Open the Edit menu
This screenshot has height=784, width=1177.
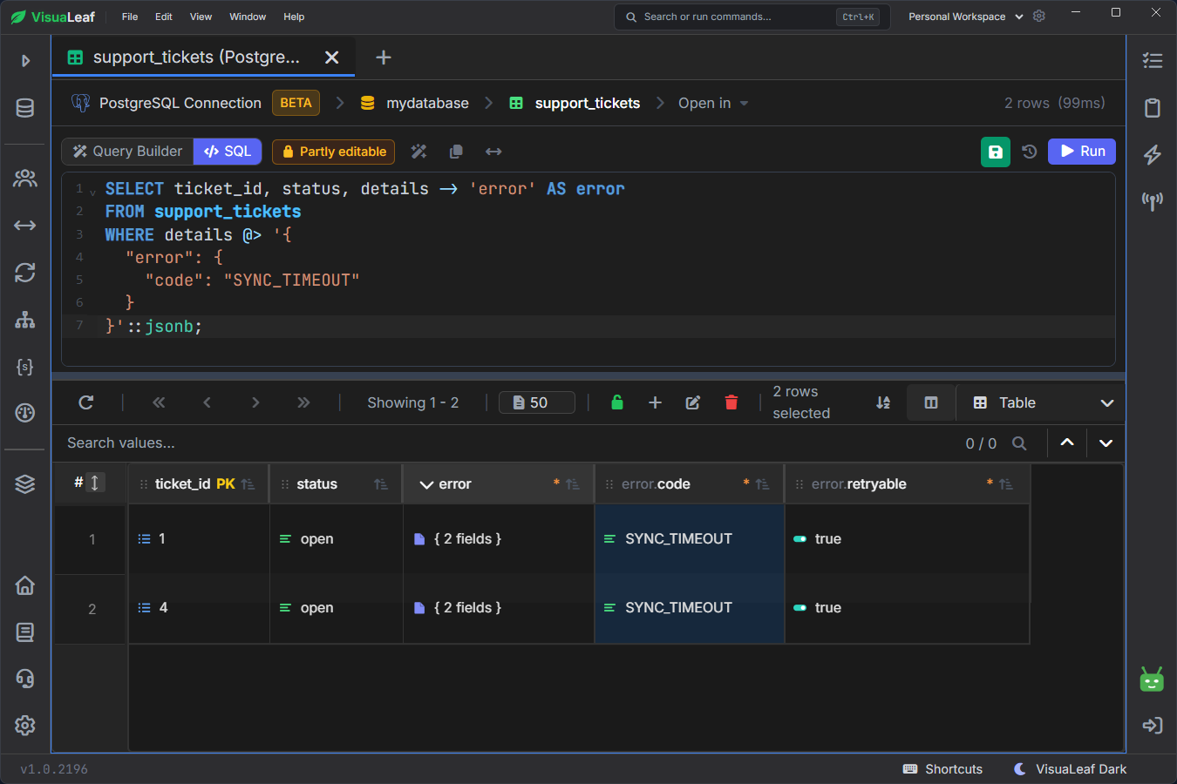164,17
